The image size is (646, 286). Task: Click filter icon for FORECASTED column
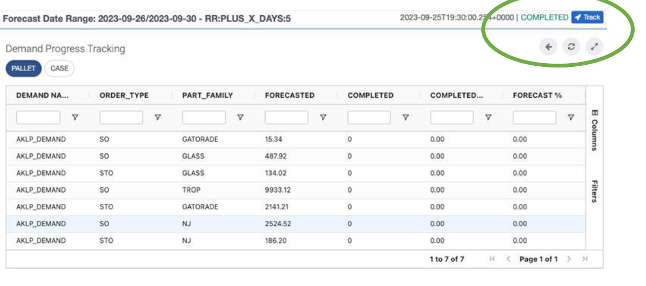click(323, 117)
